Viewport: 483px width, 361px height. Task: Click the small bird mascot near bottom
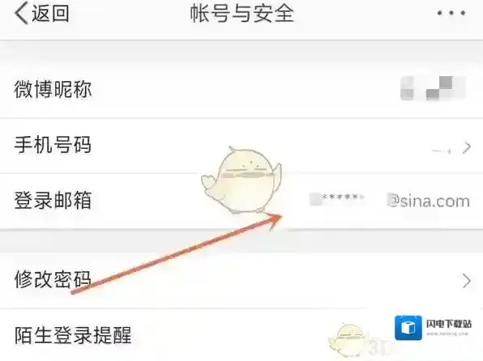coord(348,339)
